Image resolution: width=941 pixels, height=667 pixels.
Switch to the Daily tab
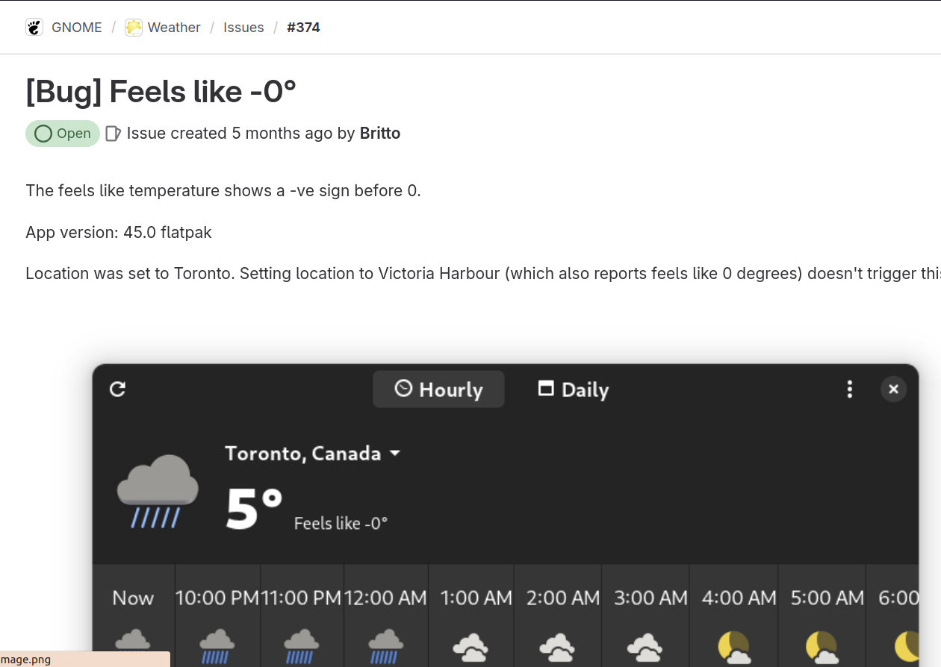tap(574, 389)
